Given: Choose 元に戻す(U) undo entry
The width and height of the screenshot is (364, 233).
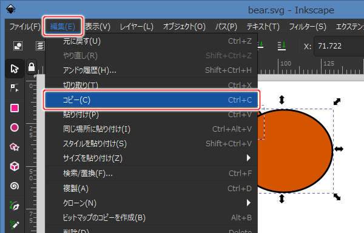Looking at the screenshot, I should point(151,41).
